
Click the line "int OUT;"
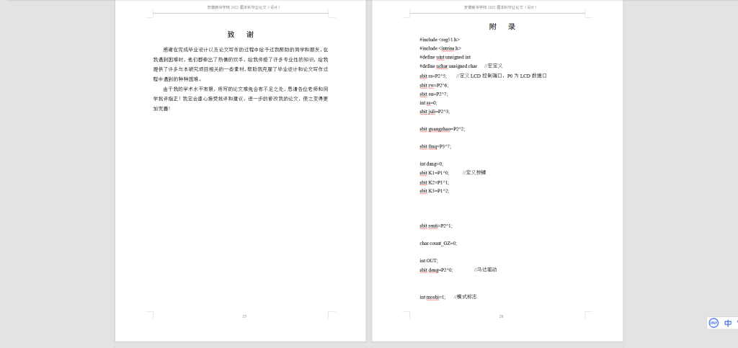coord(429,261)
